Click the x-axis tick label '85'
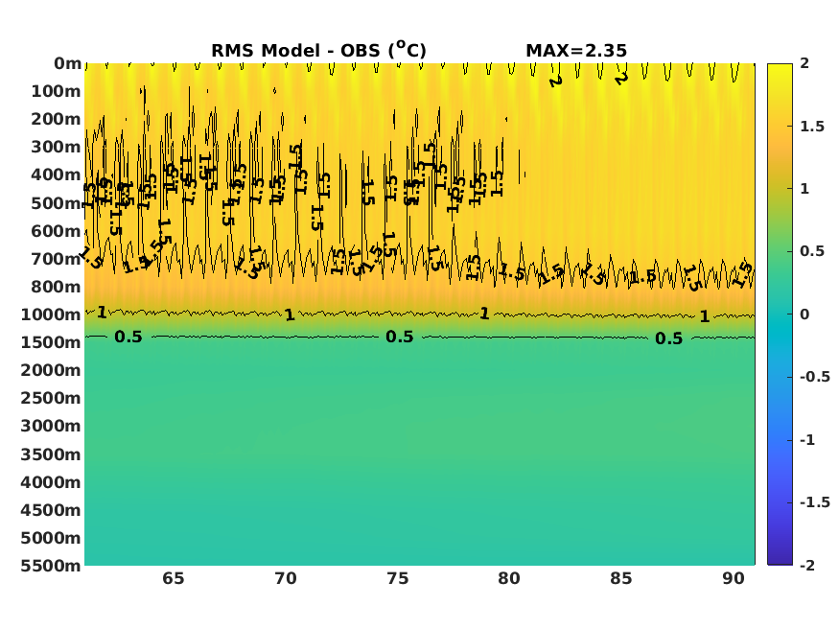This screenshot has width=839, height=629. (x=621, y=579)
